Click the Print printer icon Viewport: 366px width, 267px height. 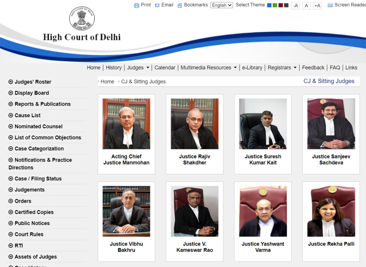(136, 5)
